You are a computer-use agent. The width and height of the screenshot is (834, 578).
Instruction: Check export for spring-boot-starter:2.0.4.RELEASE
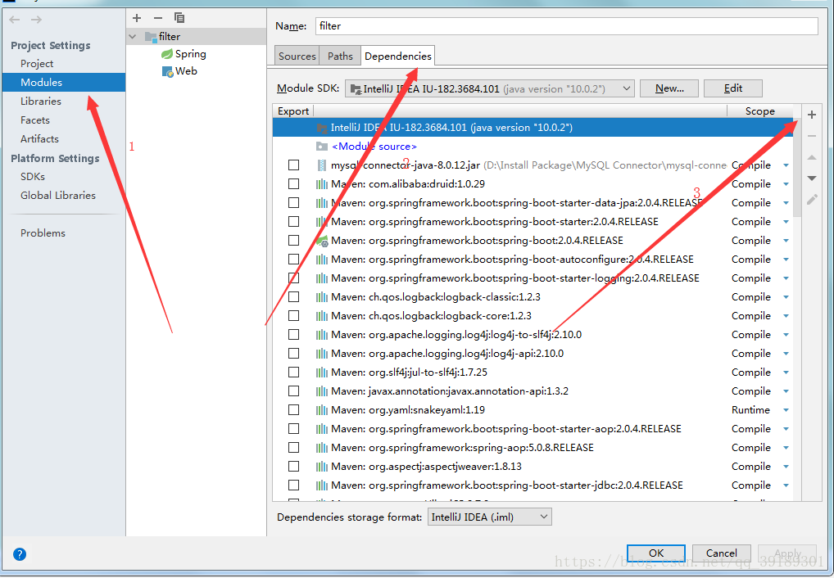click(x=293, y=222)
